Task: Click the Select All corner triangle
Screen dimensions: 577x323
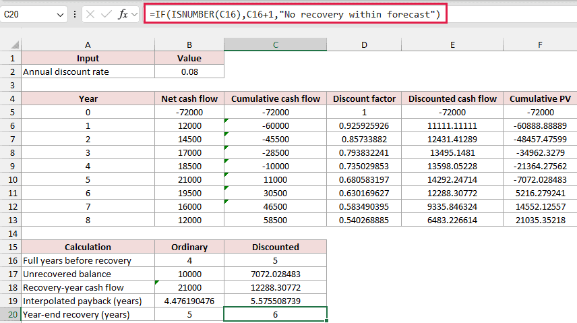Action: (15, 45)
